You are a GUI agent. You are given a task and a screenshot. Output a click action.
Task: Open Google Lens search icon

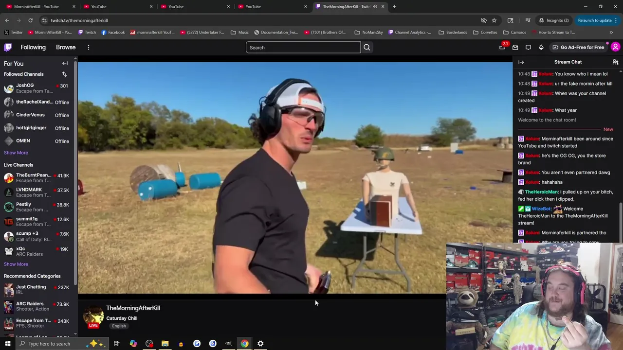tap(510, 20)
